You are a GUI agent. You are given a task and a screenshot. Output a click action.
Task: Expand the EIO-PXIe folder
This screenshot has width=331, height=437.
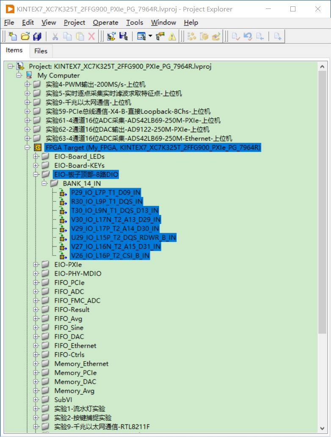pos(36,264)
